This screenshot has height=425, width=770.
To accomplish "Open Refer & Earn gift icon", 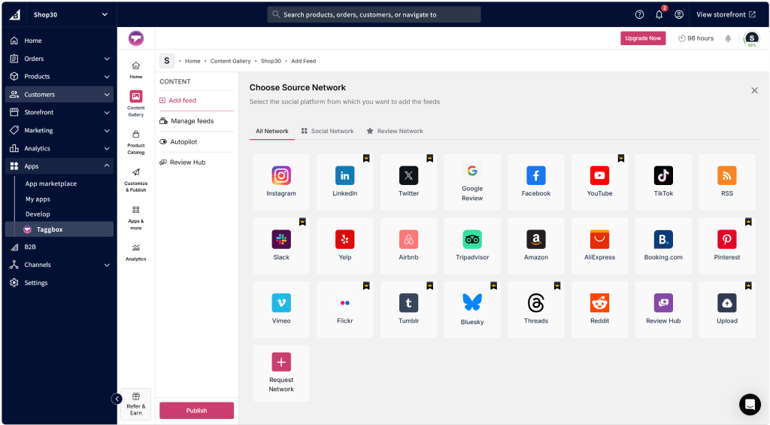I will pyautogui.click(x=136, y=404).
